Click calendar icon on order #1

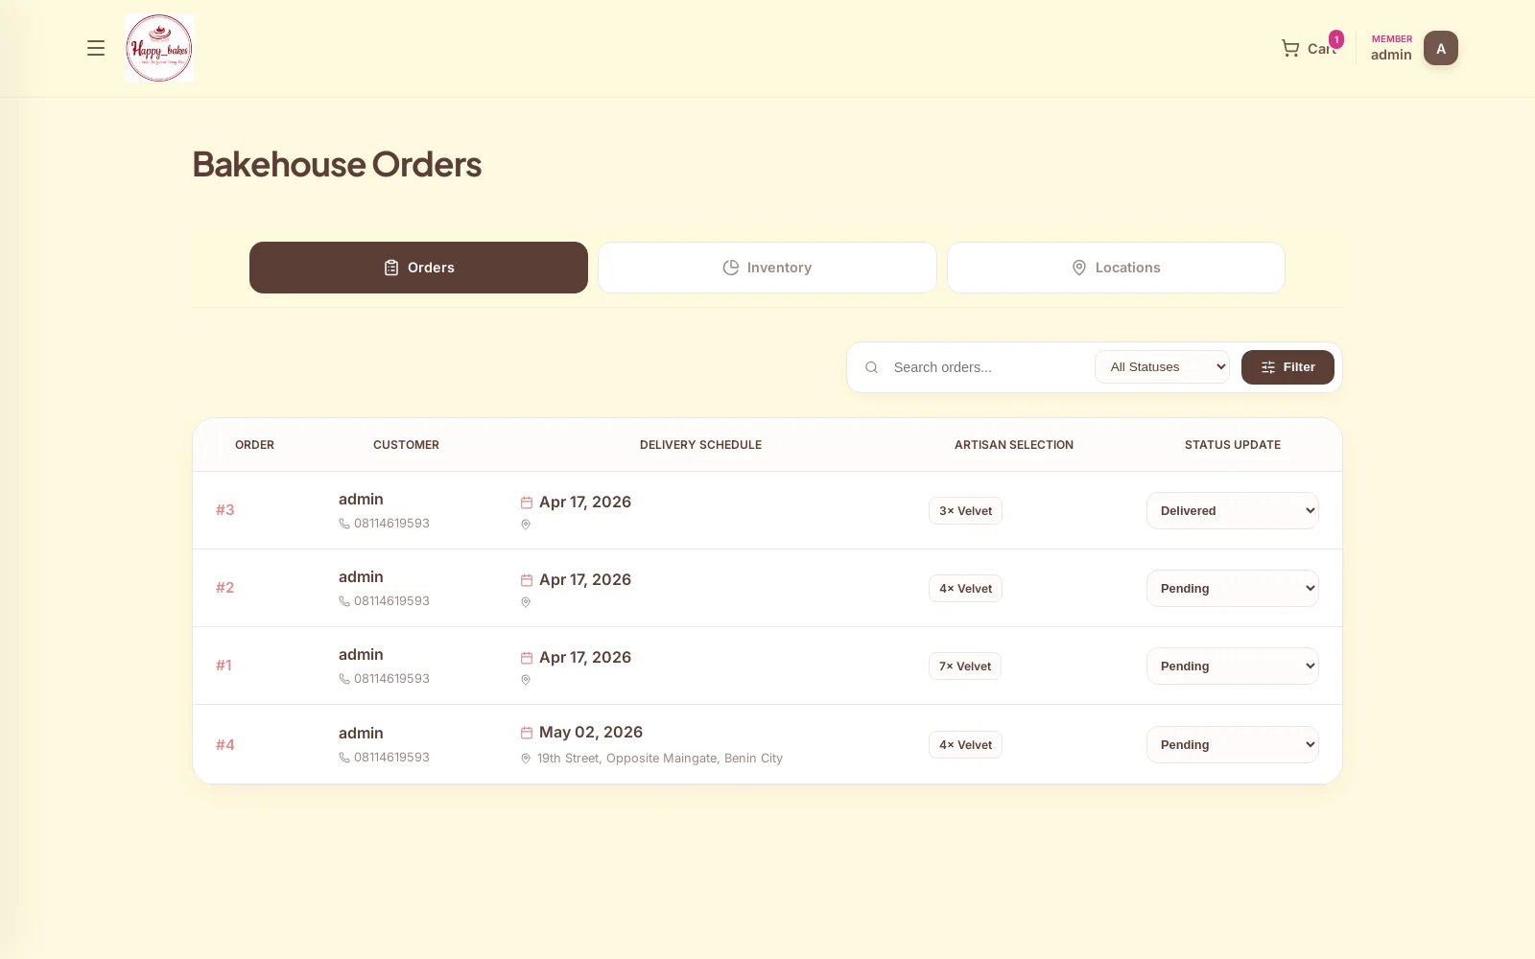click(527, 658)
